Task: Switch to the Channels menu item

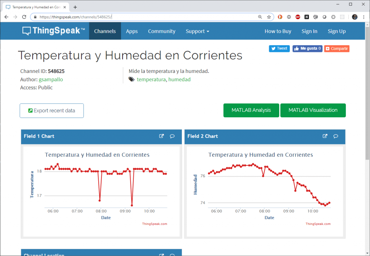Action: (x=105, y=31)
